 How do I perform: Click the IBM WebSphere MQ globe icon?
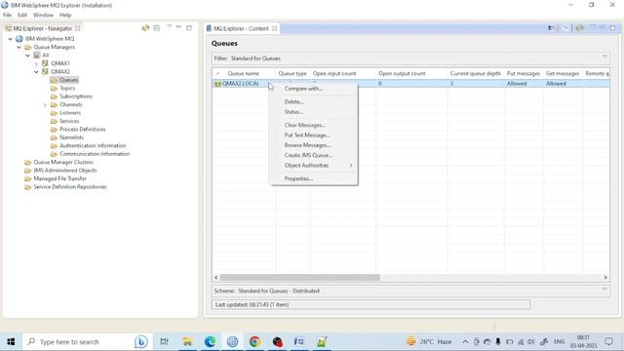click(x=19, y=39)
